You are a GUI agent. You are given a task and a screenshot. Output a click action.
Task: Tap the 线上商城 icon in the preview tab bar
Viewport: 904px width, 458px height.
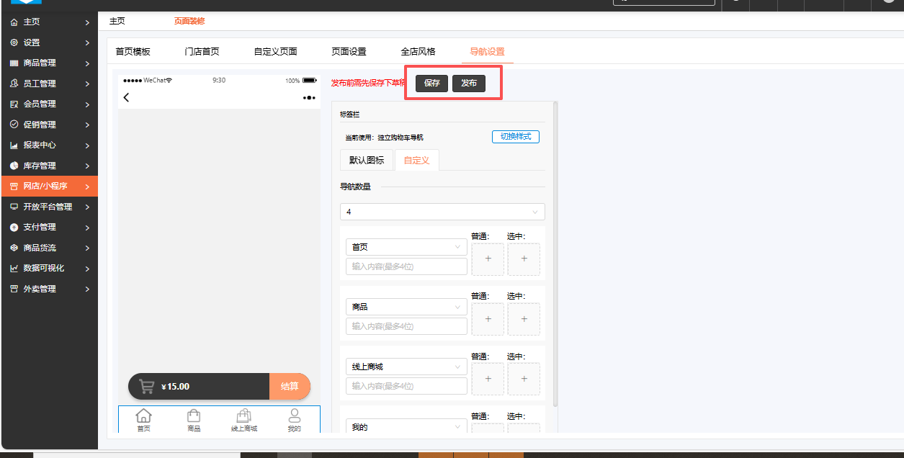(243, 416)
